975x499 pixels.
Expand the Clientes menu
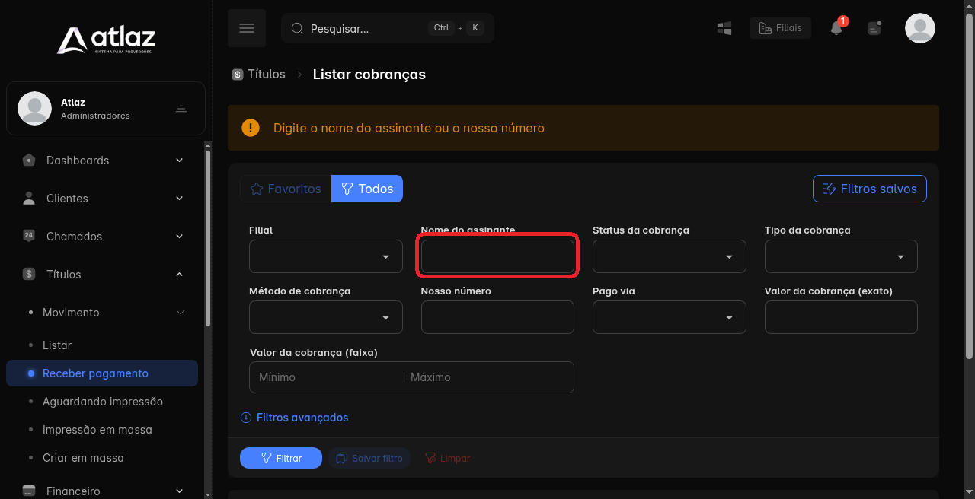180,198
